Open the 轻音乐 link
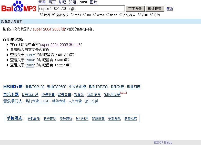The image size is (201, 151). 79,94
